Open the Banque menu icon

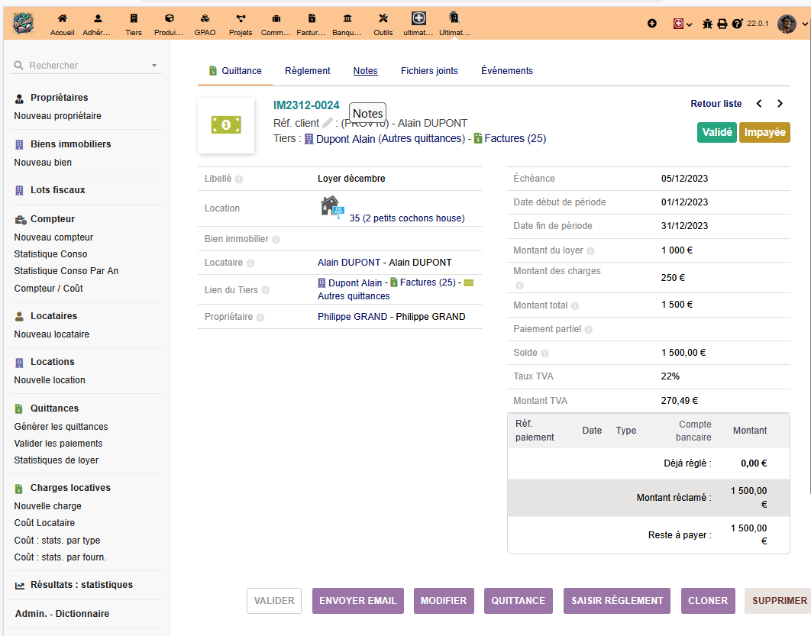[347, 24]
